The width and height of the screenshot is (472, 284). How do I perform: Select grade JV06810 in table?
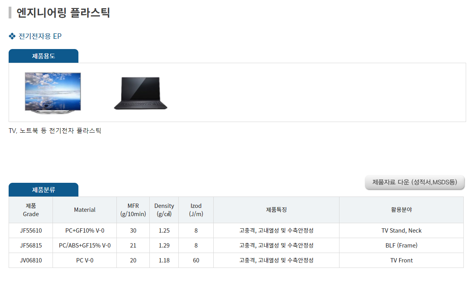pyautogui.click(x=31, y=260)
